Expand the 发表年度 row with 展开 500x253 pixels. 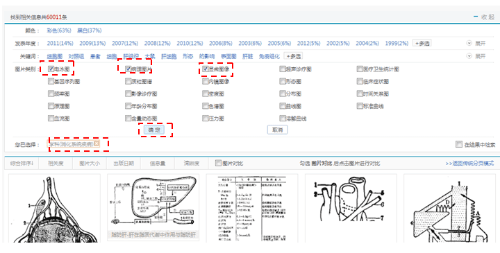click(476, 43)
